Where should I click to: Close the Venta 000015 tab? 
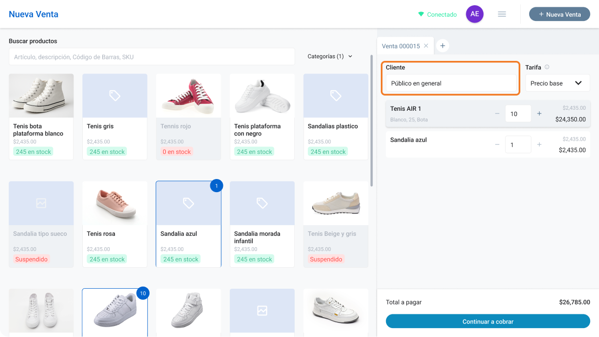[426, 46]
